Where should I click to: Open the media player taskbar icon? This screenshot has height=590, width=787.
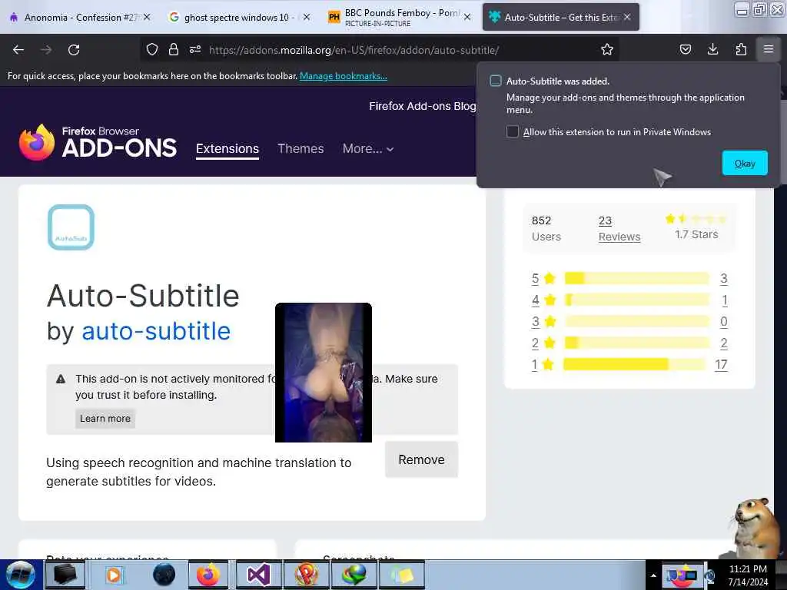114,575
